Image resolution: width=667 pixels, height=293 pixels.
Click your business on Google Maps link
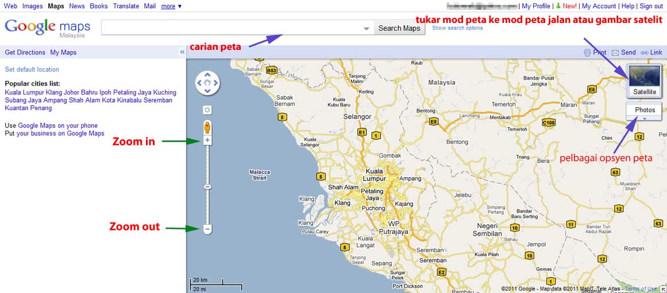click(60, 134)
